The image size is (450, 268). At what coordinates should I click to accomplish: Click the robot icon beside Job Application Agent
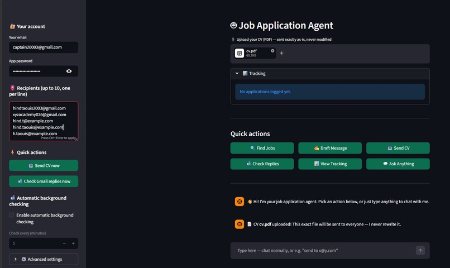point(233,26)
